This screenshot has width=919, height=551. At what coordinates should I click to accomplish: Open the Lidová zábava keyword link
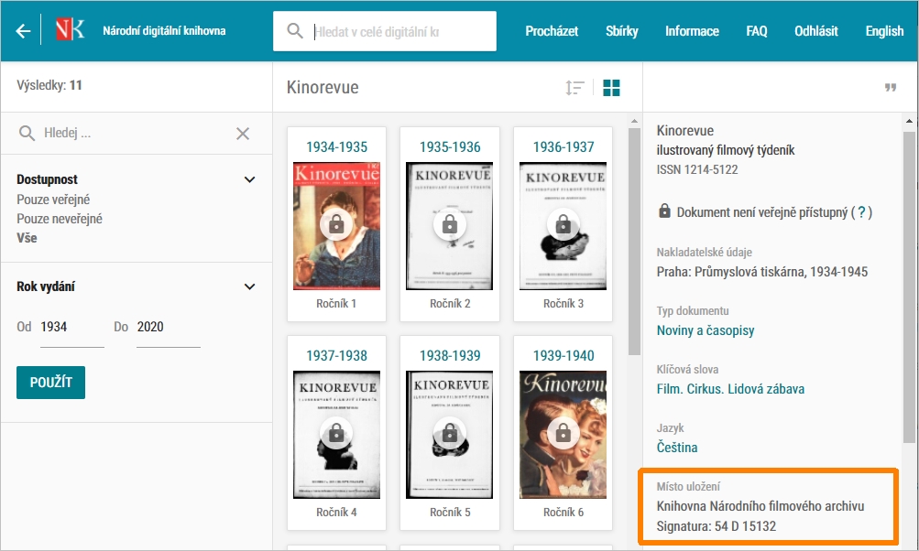[766, 389]
